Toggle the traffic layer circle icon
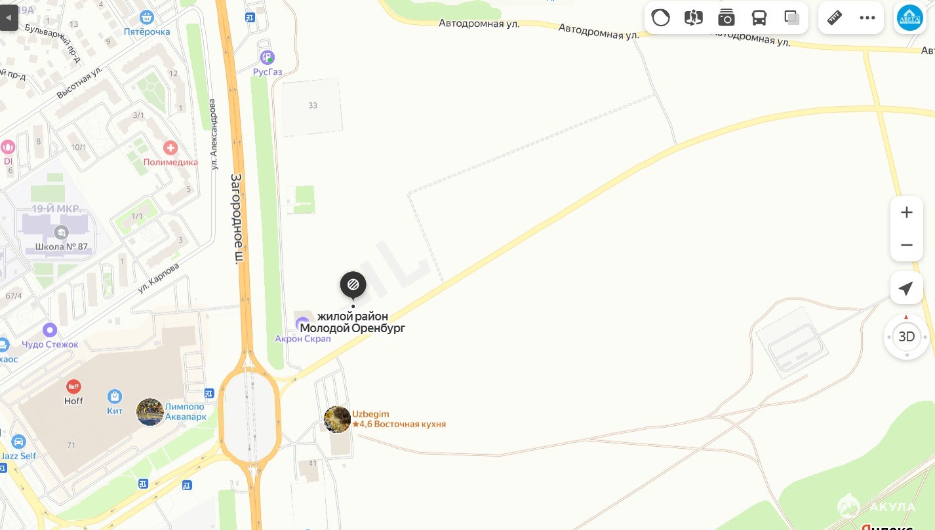 click(x=661, y=18)
